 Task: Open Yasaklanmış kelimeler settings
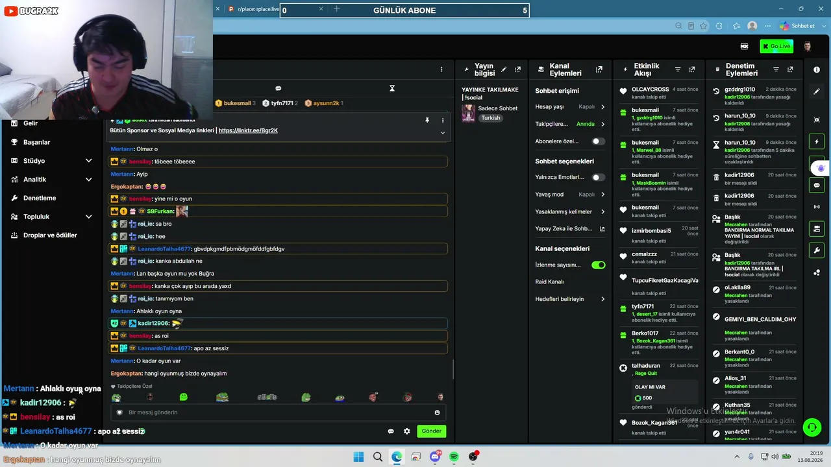tap(570, 211)
